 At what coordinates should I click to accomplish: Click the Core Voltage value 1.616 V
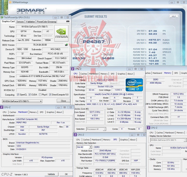[118, 90]
